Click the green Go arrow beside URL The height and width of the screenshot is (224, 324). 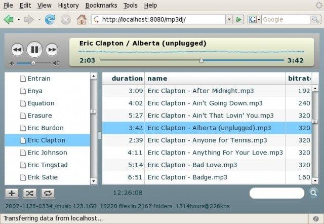point(238,19)
